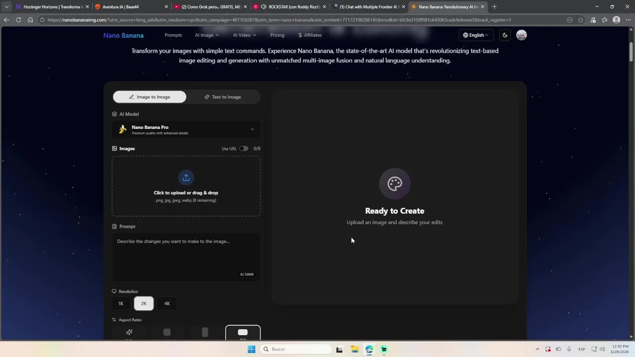The height and width of the screenshot is (357, 635).
Task: Open the Affiliates page
Action: click(310, 35)
